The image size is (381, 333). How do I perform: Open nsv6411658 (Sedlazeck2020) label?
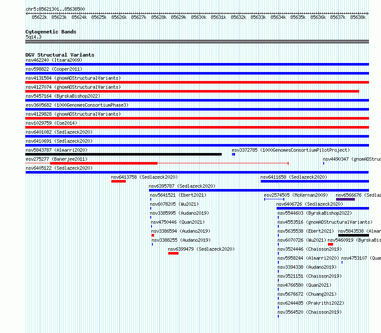click(x=294, y=177)
